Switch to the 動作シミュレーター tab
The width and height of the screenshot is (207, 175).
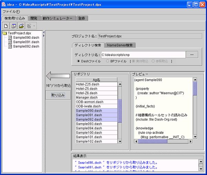58,18
